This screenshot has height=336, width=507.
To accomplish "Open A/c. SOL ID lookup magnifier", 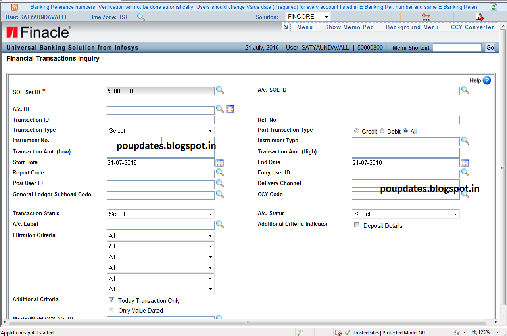I will [x=465, y=90].
